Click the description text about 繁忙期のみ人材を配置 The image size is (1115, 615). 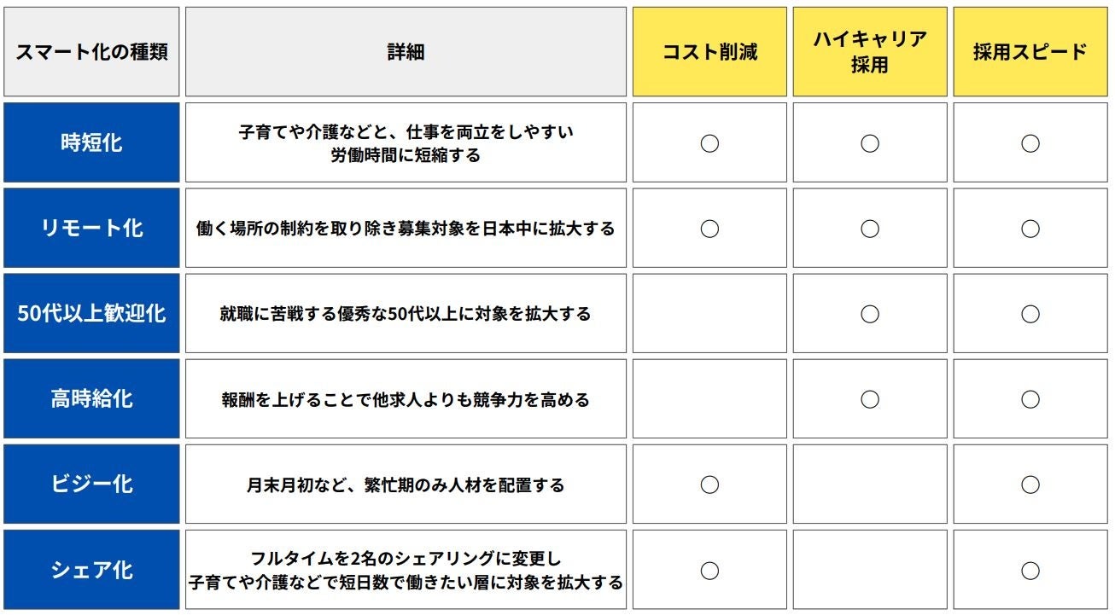coord(406,484)
